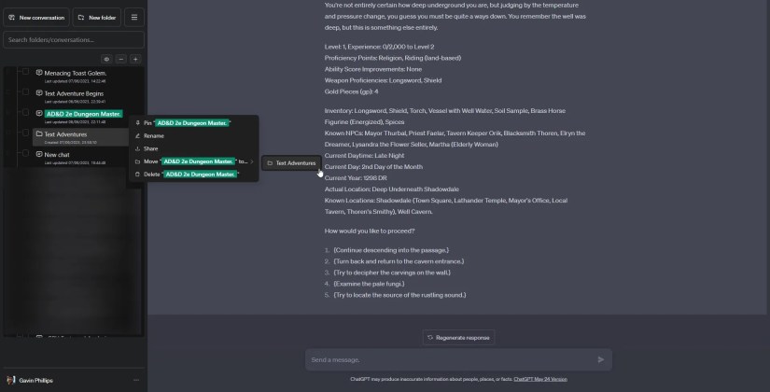The image size is (770, 392).
Task: Click 'Weapon Proficiencies: Longsword, Shield' line
Action: [x=383, y=80]
